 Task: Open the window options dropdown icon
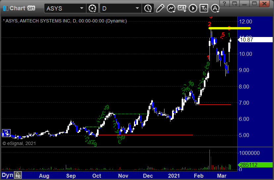234,4
